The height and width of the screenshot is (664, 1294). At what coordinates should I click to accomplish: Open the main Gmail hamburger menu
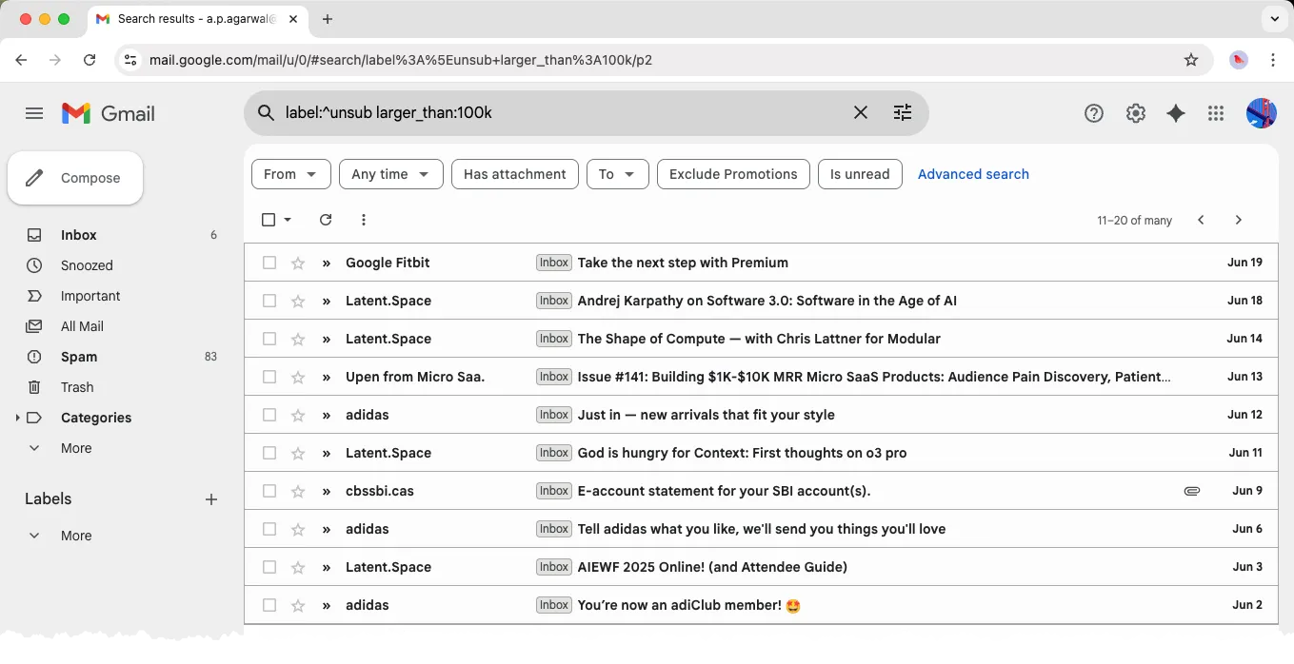click(34, 112)
